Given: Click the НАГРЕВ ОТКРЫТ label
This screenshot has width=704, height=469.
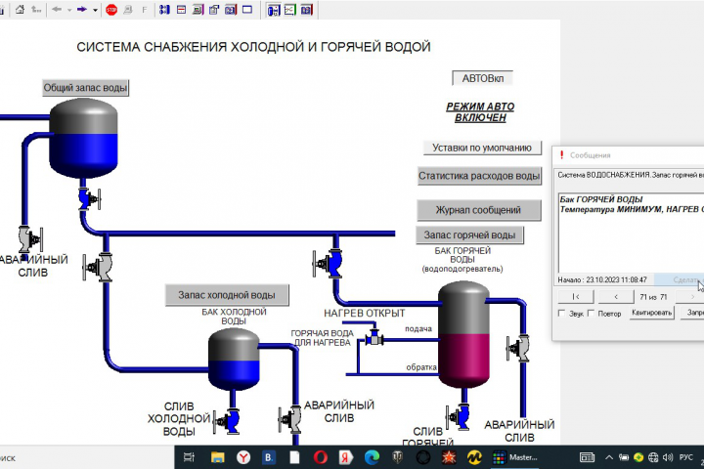Looking at the screenshot, I should 365,314.
